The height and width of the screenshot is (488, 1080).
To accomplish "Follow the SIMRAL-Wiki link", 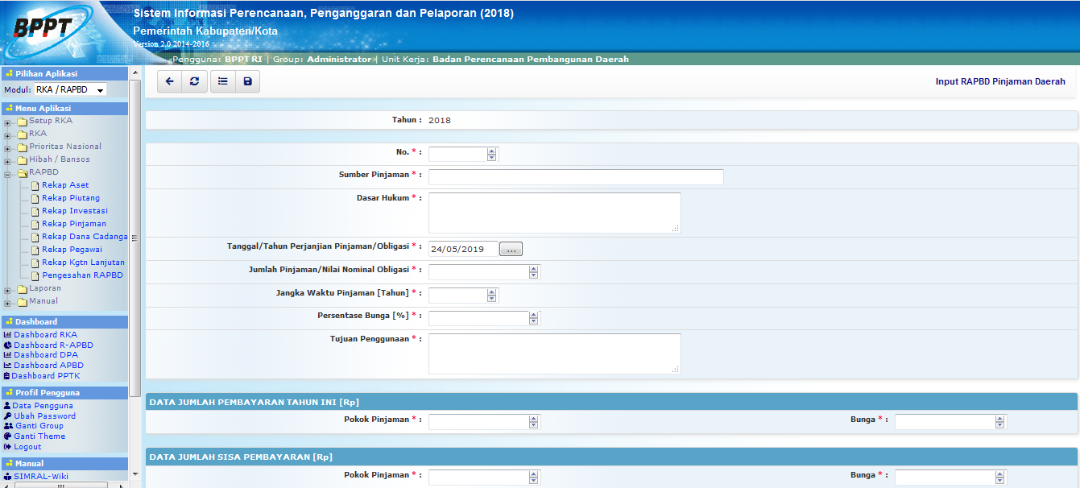I will [40, 476].
